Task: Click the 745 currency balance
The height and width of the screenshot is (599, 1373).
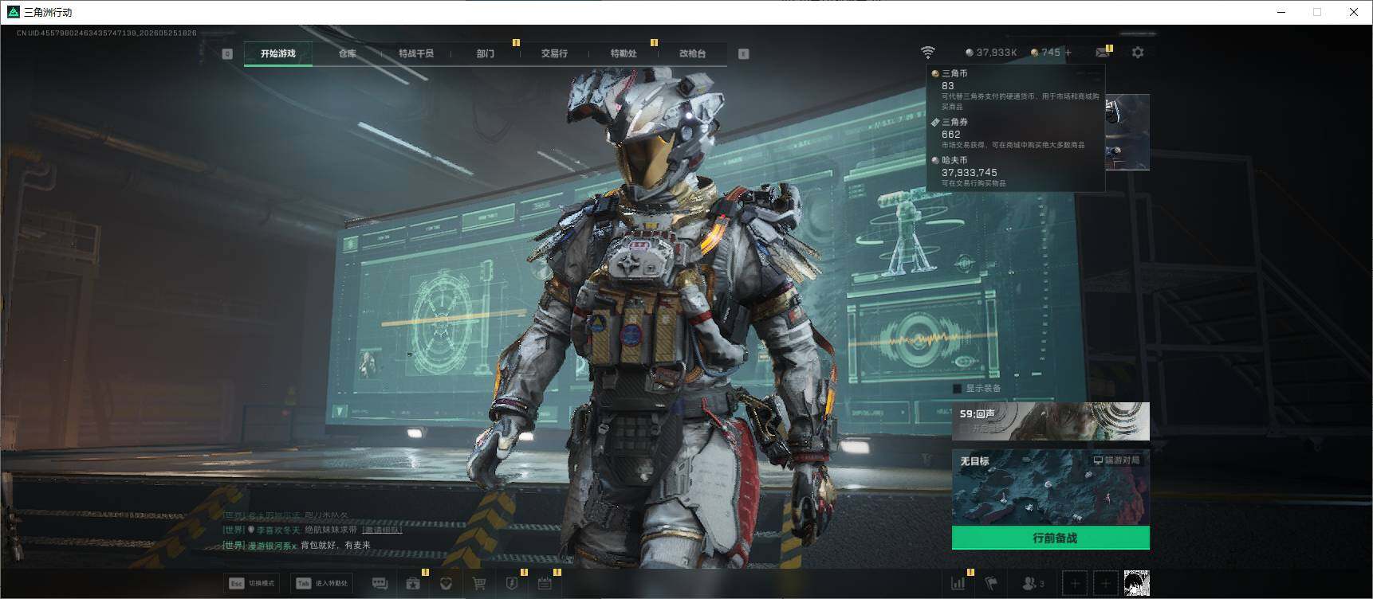Action: point(1045,53)
